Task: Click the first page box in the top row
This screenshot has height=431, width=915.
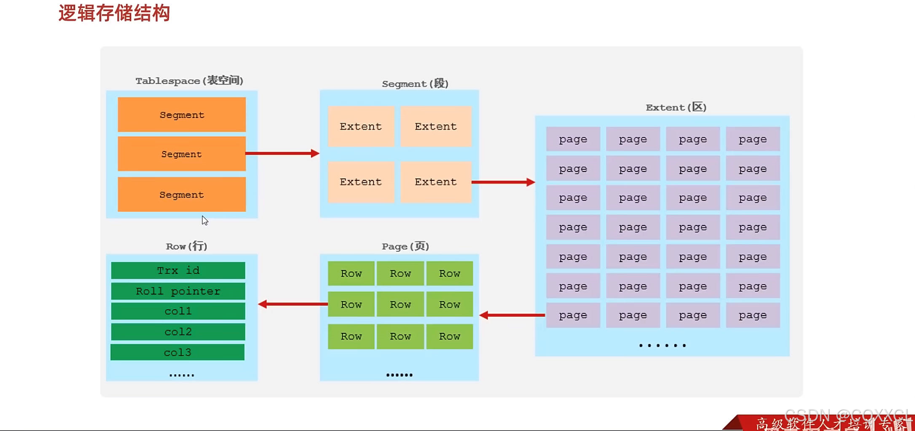Action: (x=573, y=139)
